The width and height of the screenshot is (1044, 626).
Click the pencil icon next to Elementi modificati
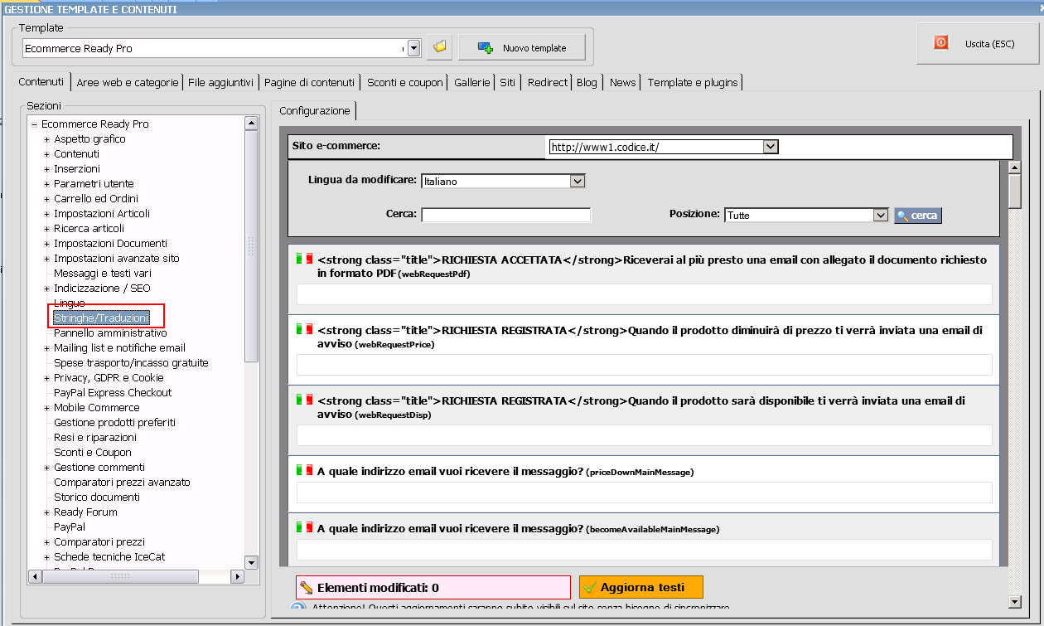[306, 587]
